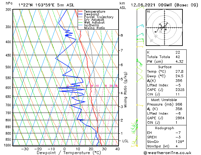Click the Most Unstable section header
Image resolution: width=201 pixels, height=155 pixels.
164,100
